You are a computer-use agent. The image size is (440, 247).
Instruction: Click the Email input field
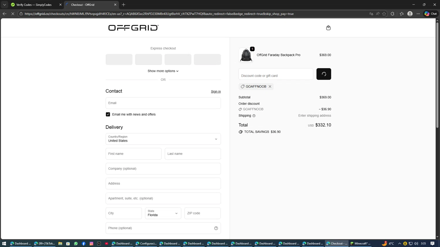(x=163, y=103)
